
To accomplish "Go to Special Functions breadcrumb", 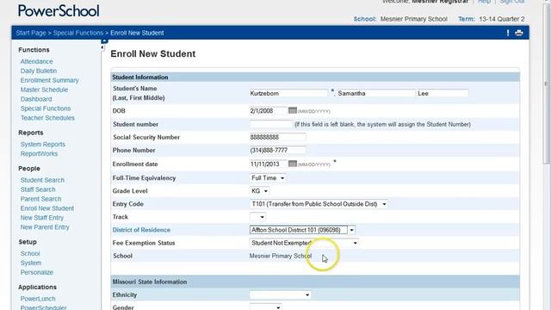I will (78, 33).
